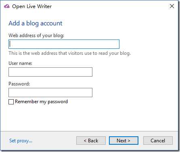Focus the web address of your blog field
This screenshot has height=152, width=180.
pos(64,44)
